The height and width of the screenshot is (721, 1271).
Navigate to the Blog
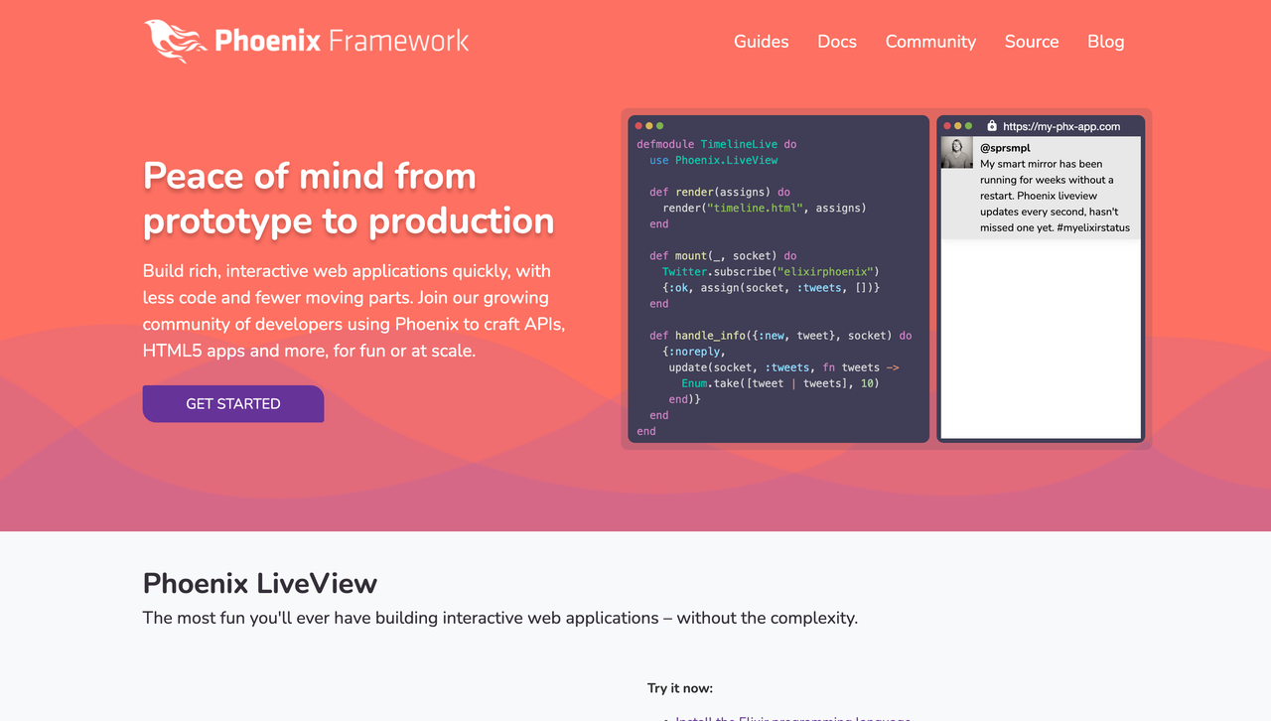[x=1105, y=41]
